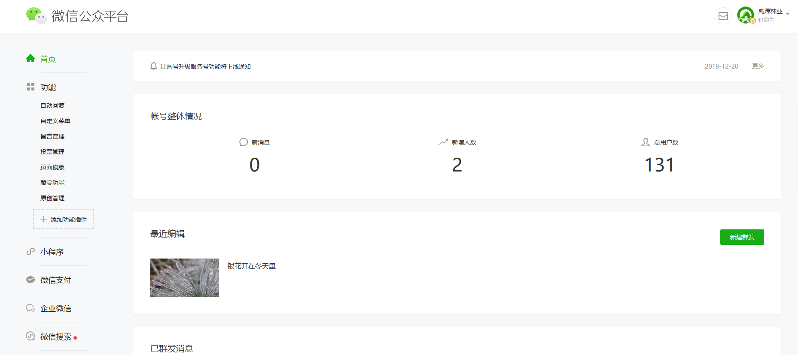Click the 微信支付 icon
This screenshot has width=798, height=355.
30,280
